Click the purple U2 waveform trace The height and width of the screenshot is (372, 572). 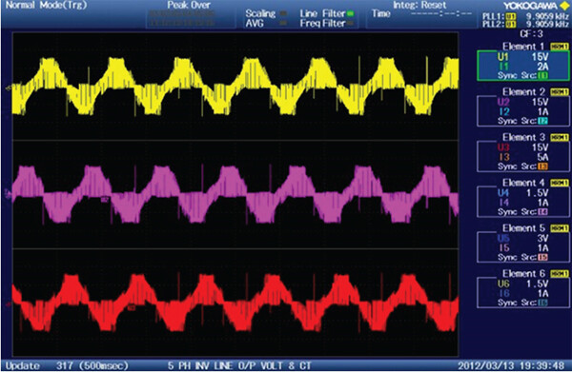click(x=235, y=194)
